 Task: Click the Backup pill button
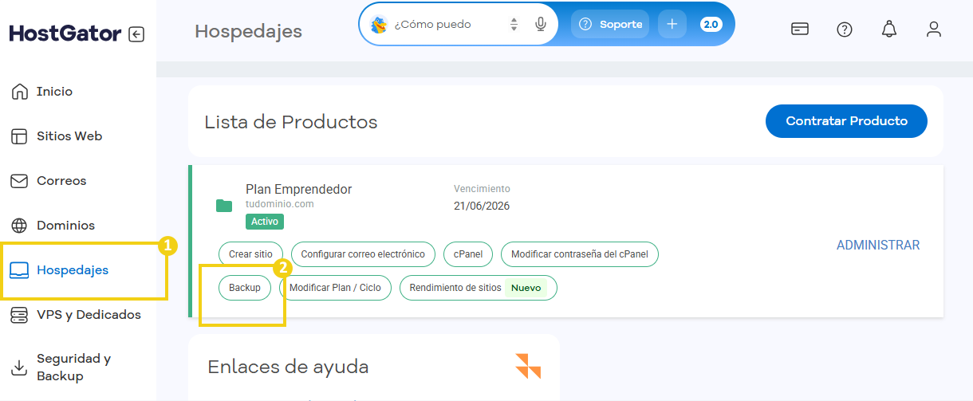pyautogui.click(x=245, y=288)
